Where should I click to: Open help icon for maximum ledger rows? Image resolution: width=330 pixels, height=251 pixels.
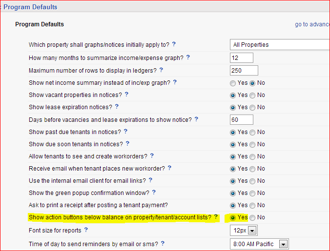click(x=161, y=70)
